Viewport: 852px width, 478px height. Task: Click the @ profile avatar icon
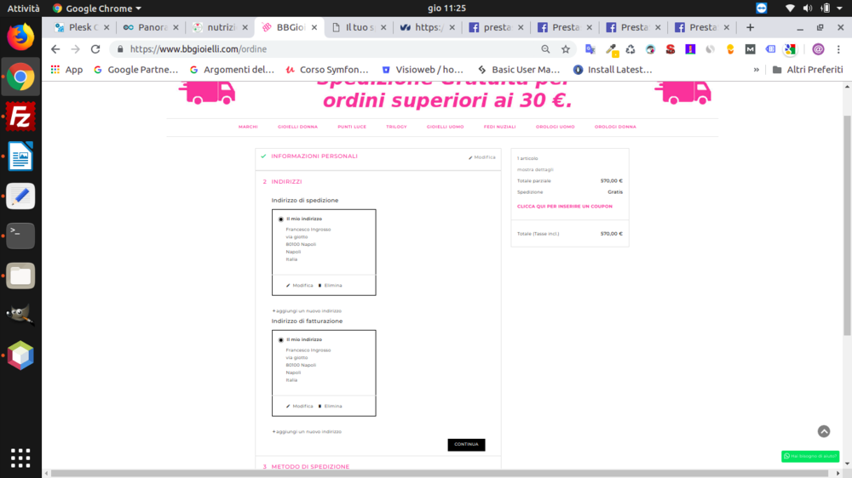pyautogui.click(x=818, y=49)
